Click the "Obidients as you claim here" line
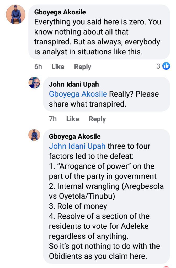176x268 pixels. coord(98,256)
